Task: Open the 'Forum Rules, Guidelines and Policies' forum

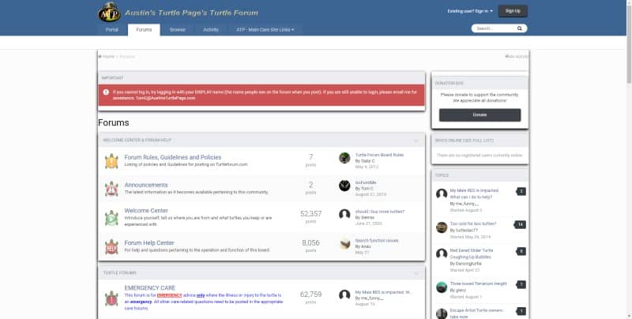Action: point(173,157)
